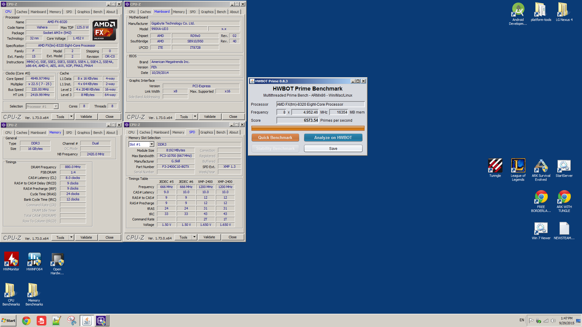Open SPD tab in top-left CPU window
Image resolution: width=582 pixels, height=327 pixels.
coord(69,12)
